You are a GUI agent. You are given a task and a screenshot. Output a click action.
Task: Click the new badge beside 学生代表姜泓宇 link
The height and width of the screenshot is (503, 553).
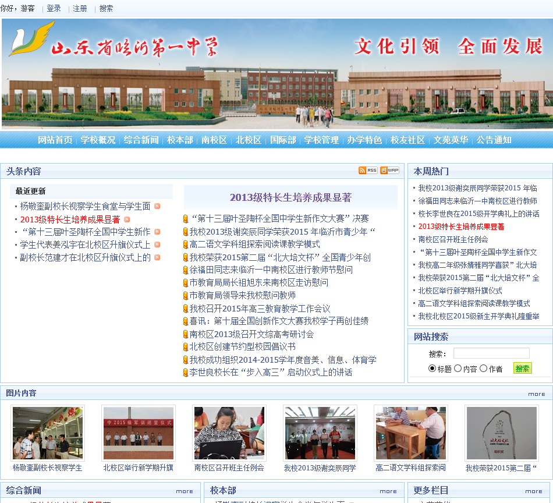click(157, 245)
